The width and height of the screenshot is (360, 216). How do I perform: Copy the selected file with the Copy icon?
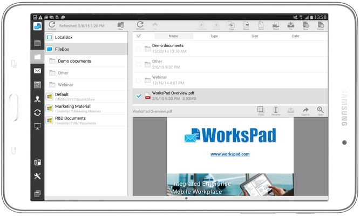231,26
